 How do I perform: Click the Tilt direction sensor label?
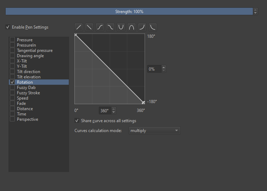coord(29,72)
